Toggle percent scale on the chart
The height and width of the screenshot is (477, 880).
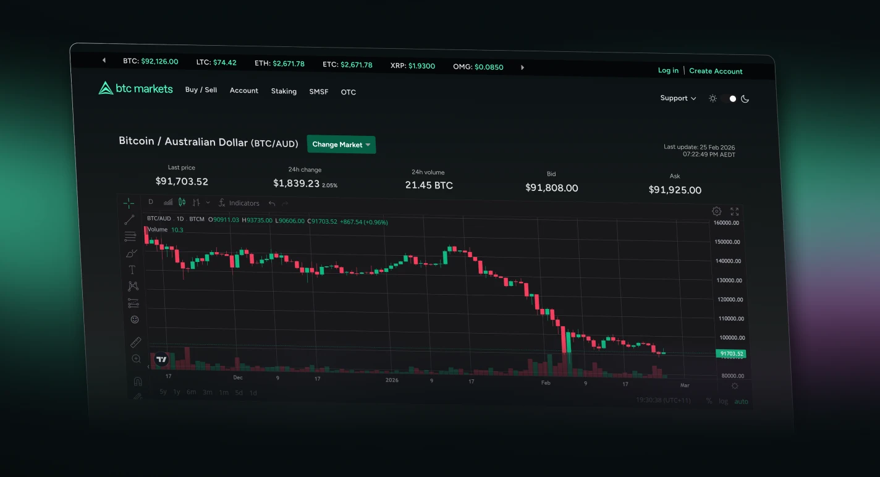point(709,401)
